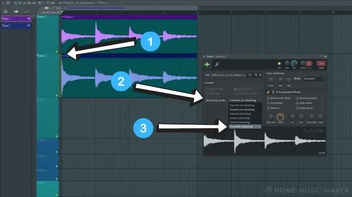Enable Normalize effect
The width and height of the screenshot is (352, 197).
[x=275, y=103]
